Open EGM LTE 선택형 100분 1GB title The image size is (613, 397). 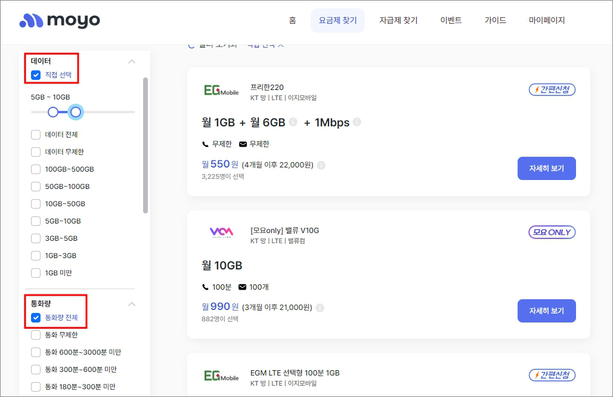[295, 373]
